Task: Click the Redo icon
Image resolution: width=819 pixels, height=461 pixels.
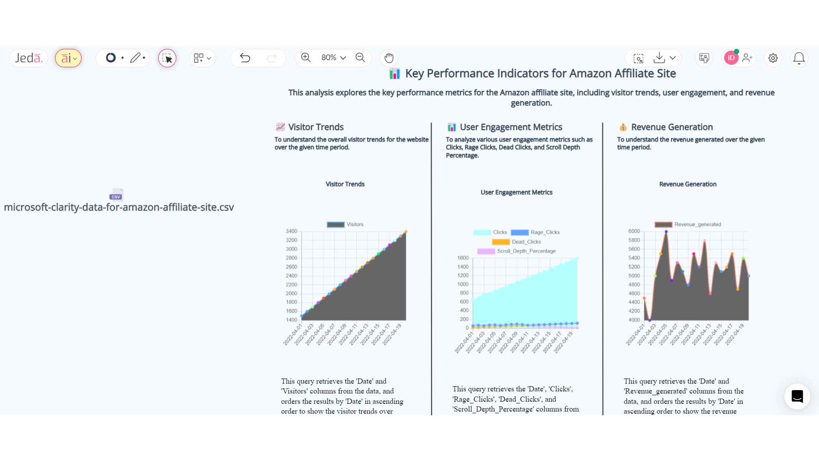Action: (x=272, y=58)
